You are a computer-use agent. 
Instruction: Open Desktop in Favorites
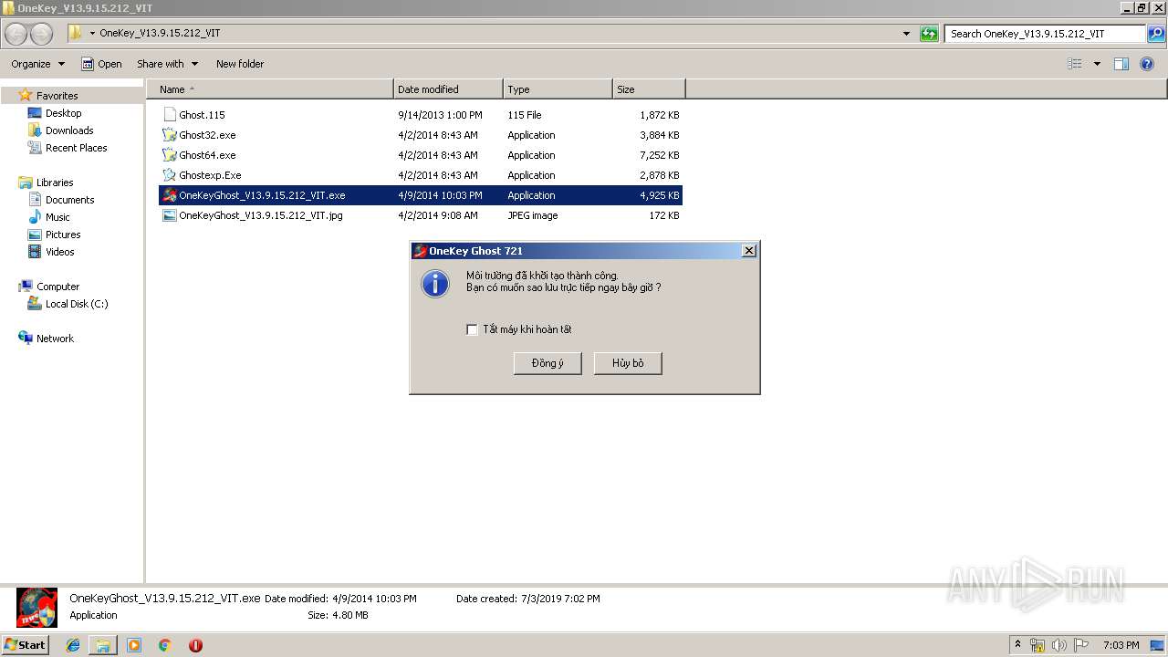point(63,113)
